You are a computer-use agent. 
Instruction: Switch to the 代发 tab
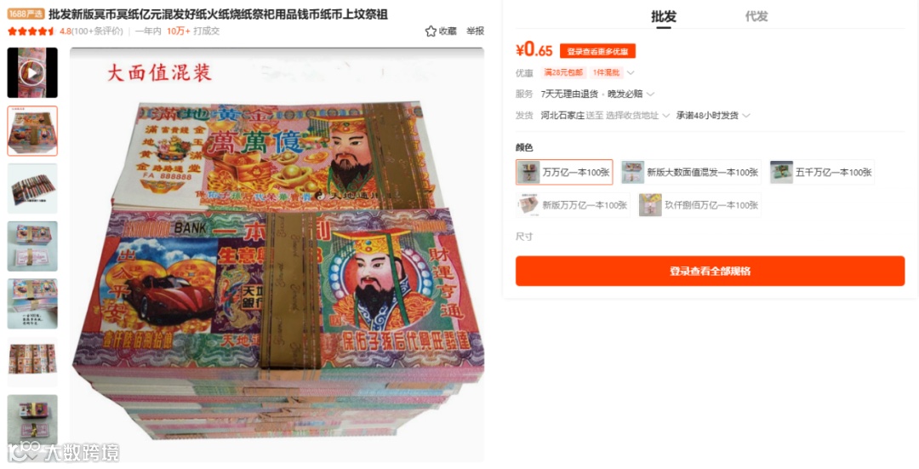tap(756, 16)
